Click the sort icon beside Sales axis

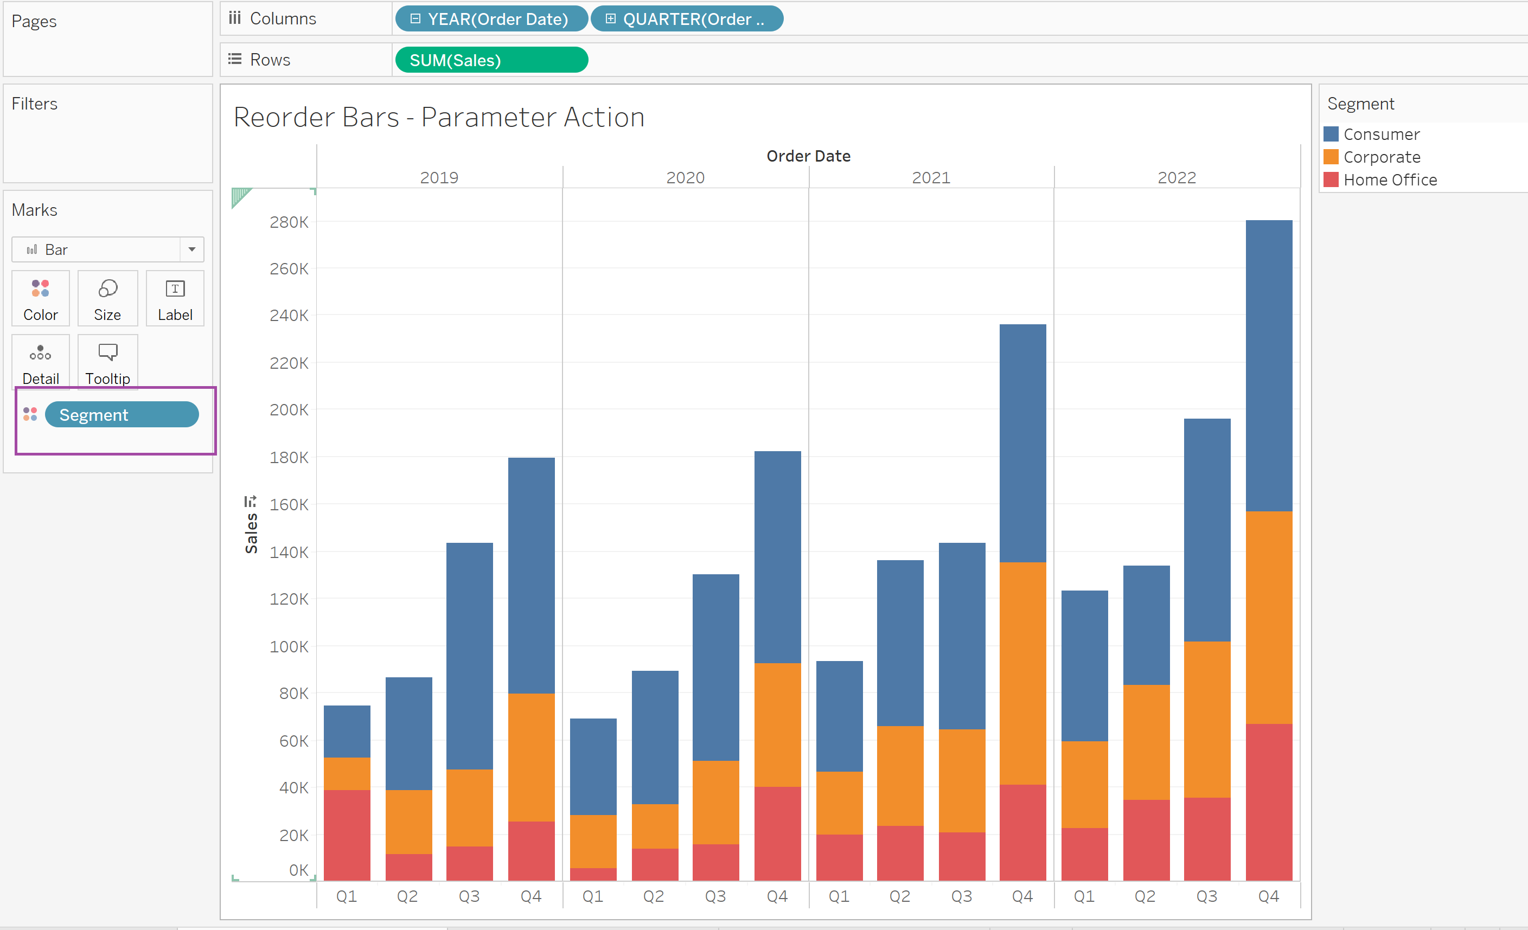250,501
